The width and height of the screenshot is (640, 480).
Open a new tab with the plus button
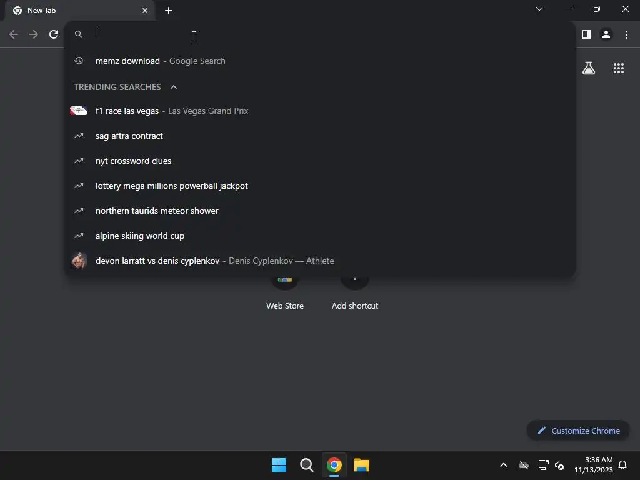(169, 11)
